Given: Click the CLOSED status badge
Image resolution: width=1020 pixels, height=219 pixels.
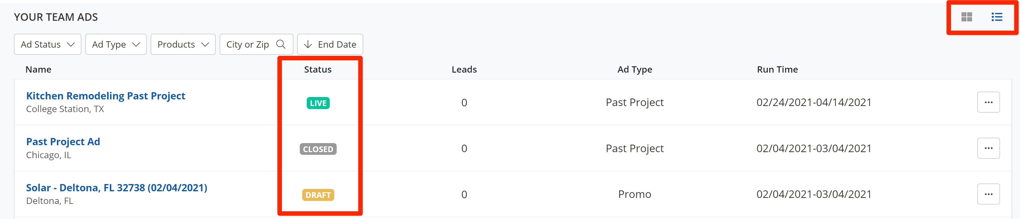Looking at the screenshot, I should coord(318,149).
